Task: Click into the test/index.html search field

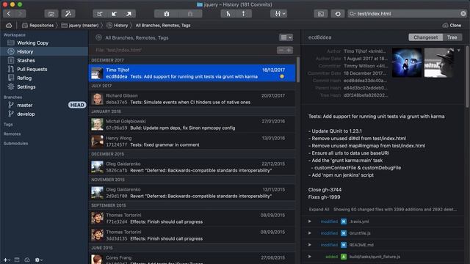Action: [x=408, y=14]
